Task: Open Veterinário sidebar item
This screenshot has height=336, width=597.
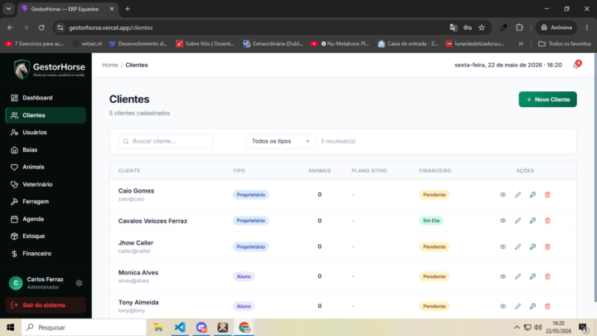Action: [x=46, y=184]
